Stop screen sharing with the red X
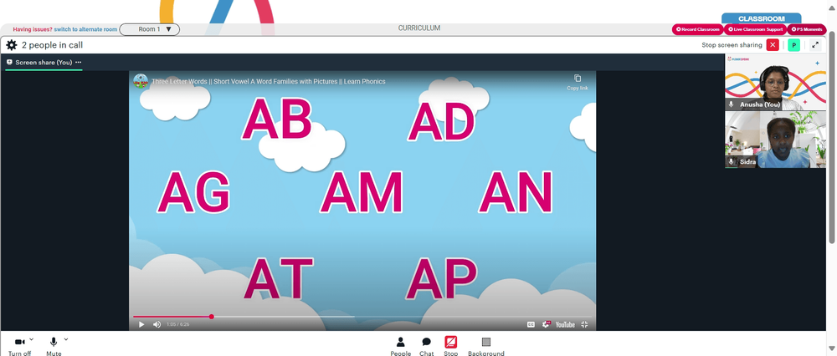Screen dimensions: 837x356 coord(773,45)
